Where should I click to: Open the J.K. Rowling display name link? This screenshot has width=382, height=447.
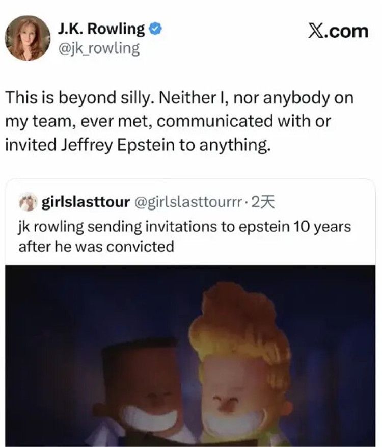point(101,29)
